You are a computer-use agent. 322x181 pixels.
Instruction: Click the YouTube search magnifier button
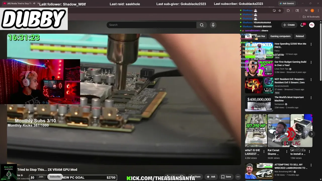pos(202,25)
